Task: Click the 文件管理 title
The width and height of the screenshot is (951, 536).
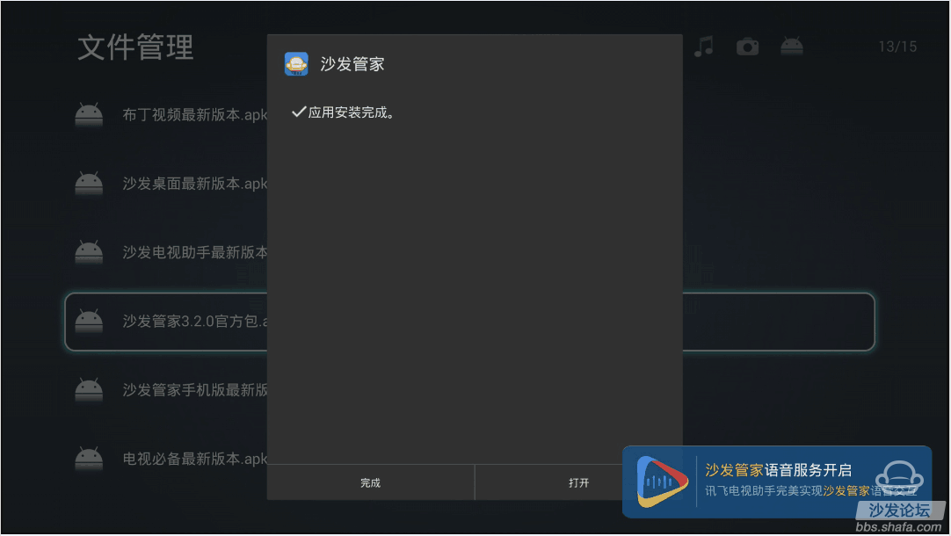Action: click(x=136, y=47)
